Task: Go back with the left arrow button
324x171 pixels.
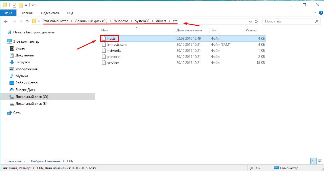Action: coord(6,21)
